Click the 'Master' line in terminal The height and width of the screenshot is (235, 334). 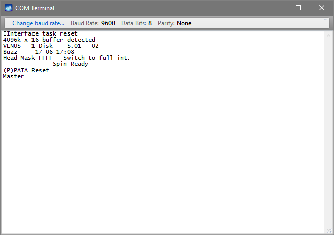point(13,76)
